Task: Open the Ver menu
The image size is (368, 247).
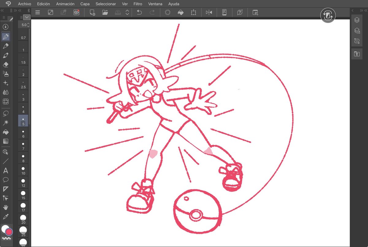Action: tap(125, 4)
